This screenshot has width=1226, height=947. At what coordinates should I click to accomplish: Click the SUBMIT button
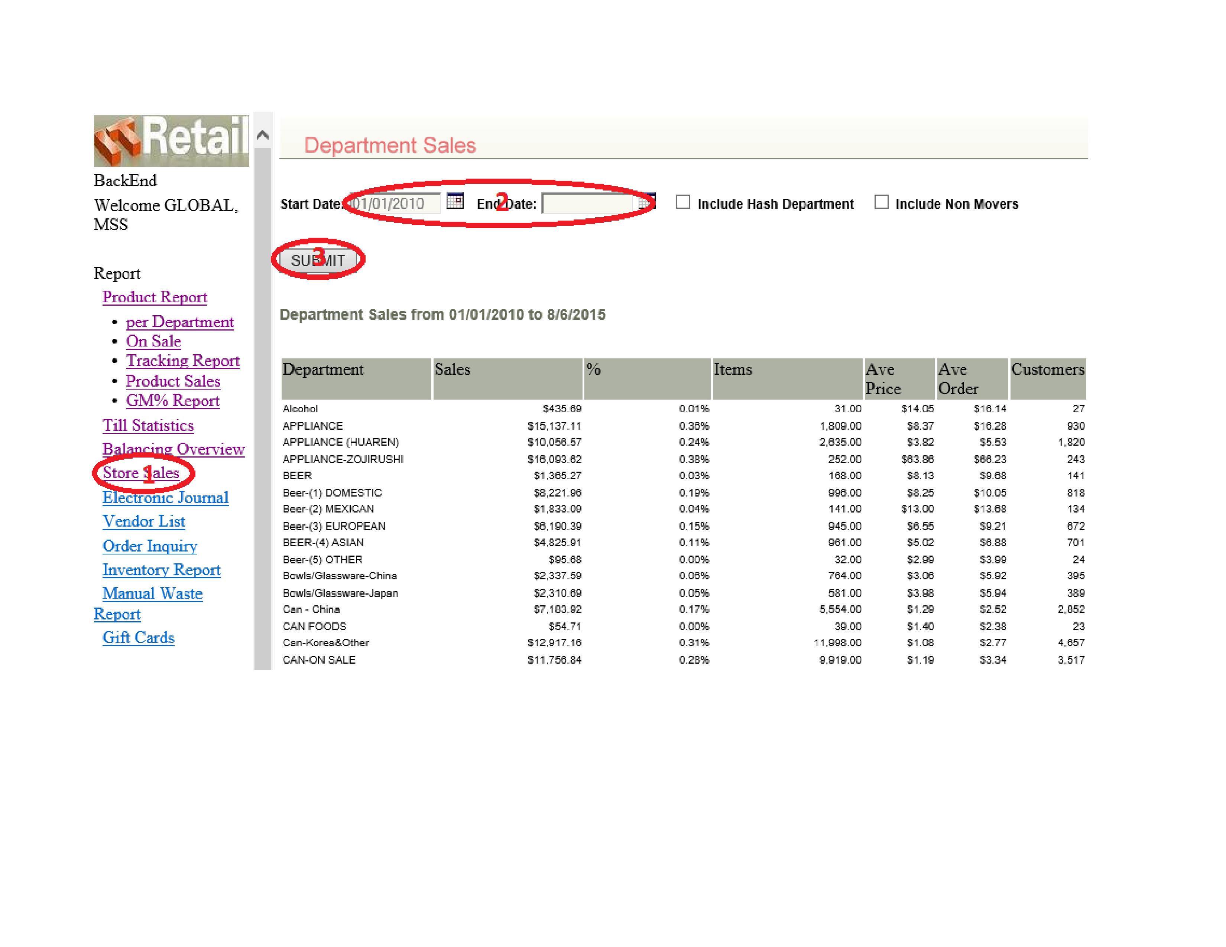(x=318, y=260)
